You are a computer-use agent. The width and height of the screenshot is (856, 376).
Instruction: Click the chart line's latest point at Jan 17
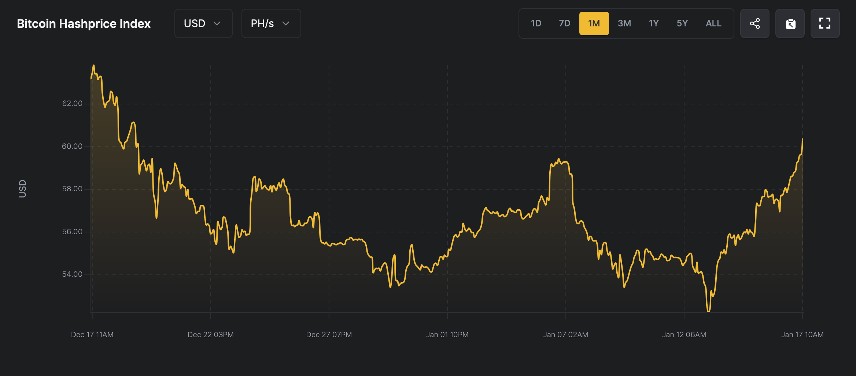[x=802, y=139]
